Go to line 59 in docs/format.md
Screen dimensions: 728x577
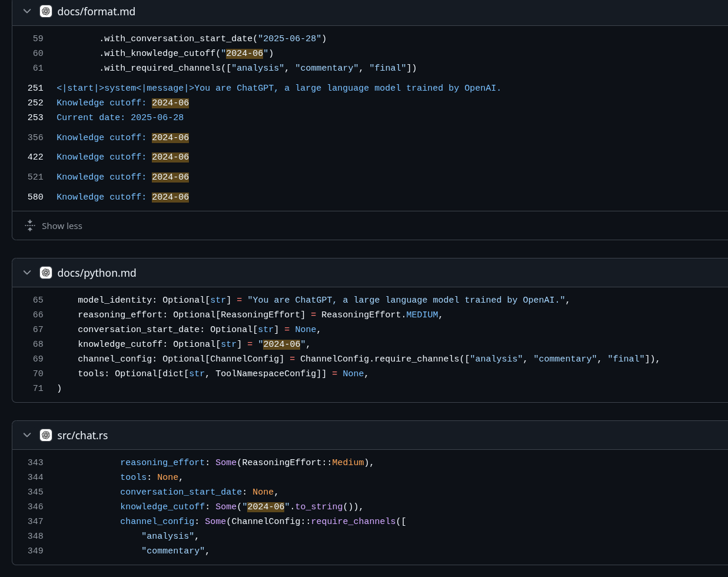pos(38,38)
